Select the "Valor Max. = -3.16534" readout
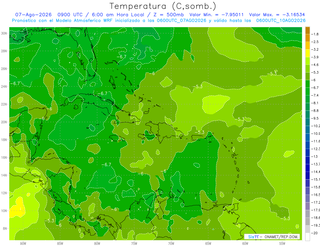320x247 pixels. 277,15
